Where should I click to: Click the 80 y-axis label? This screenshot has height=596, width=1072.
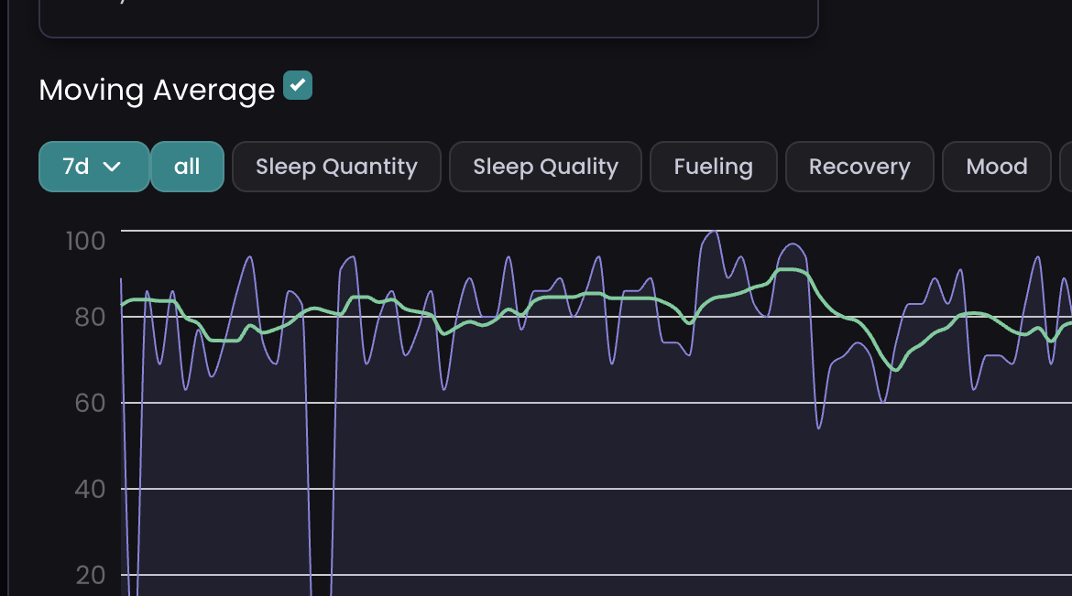[90, 317]
